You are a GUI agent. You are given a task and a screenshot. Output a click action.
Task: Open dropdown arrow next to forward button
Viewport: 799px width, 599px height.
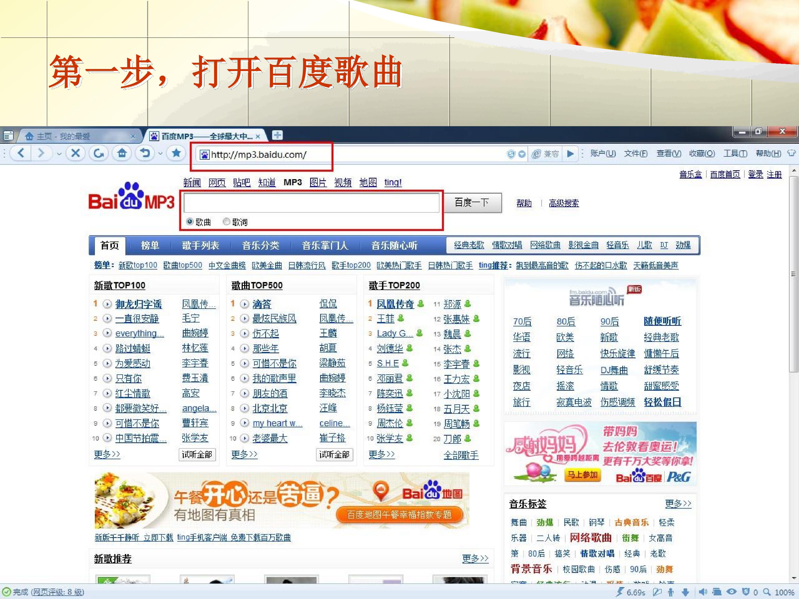click(59, 154)
